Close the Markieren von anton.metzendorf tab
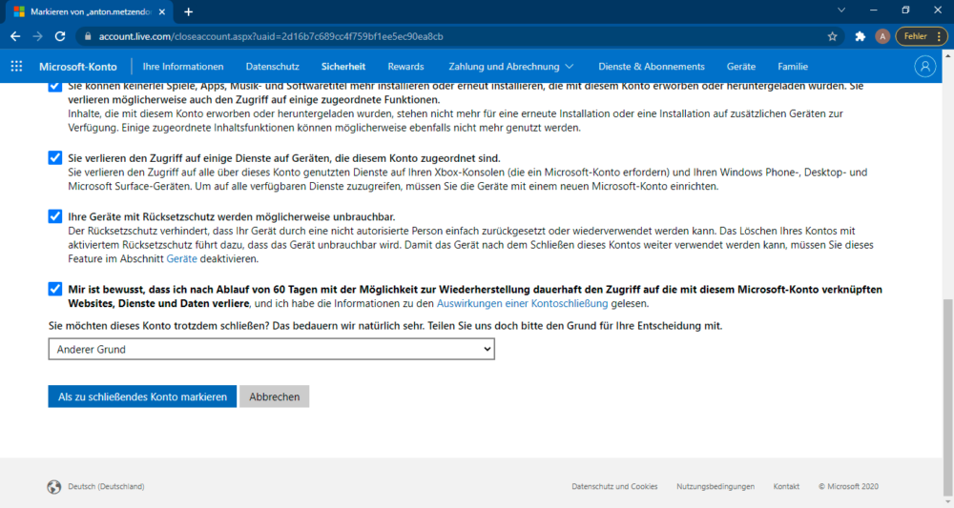 (162, 11)
